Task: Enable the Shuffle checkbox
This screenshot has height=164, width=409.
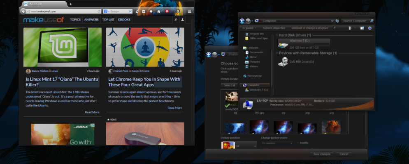Action: tap(297, 143)
